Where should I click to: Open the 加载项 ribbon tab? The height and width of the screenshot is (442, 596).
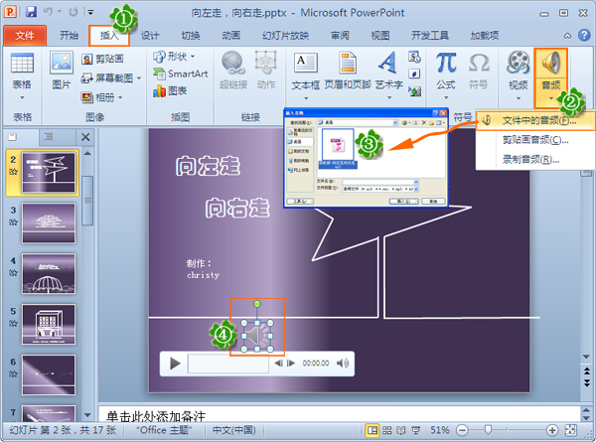pyautogui.click(x=485, y=36)
